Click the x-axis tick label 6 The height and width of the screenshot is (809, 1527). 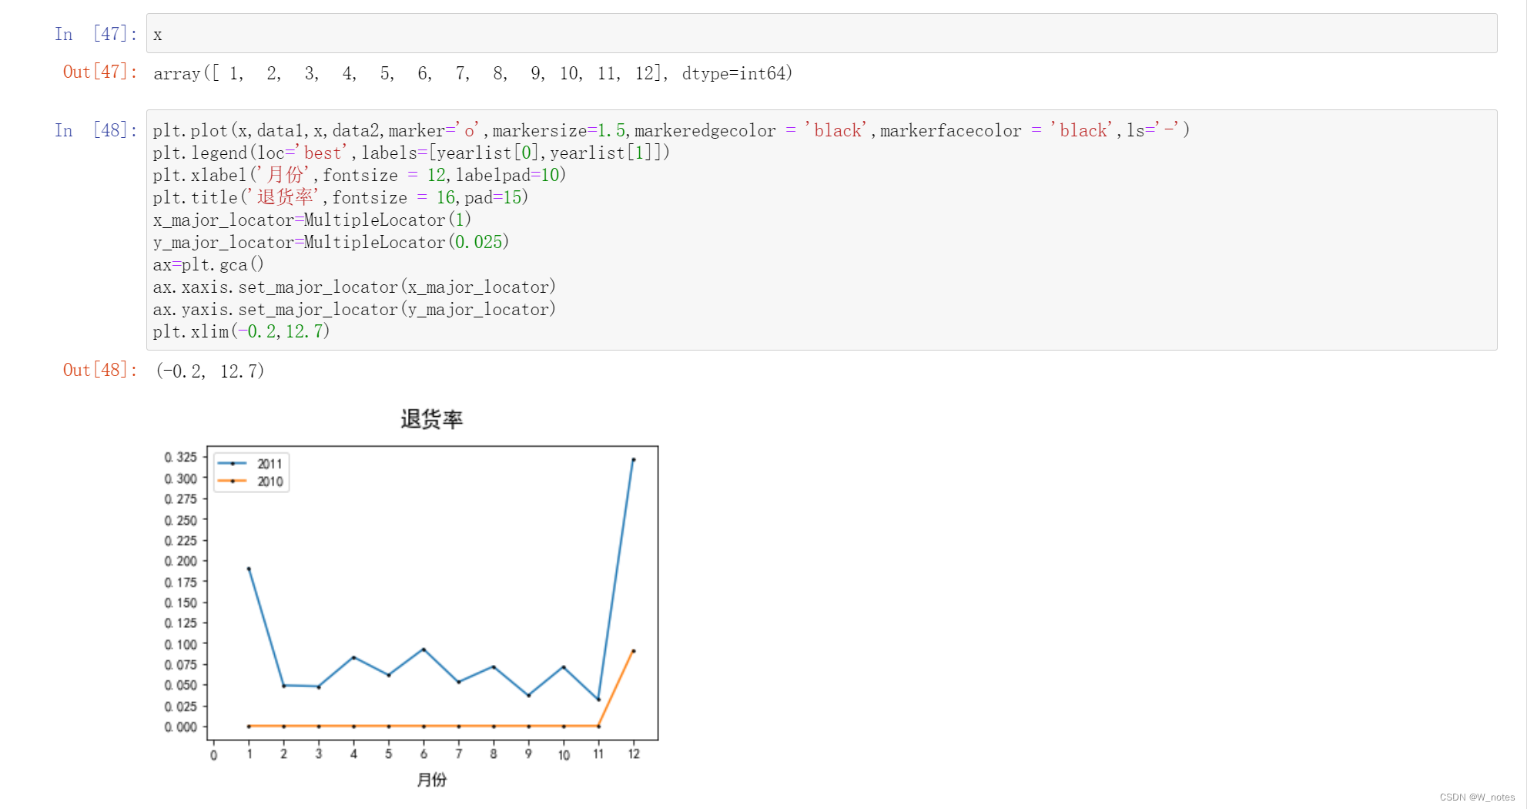tap(424, 754)
